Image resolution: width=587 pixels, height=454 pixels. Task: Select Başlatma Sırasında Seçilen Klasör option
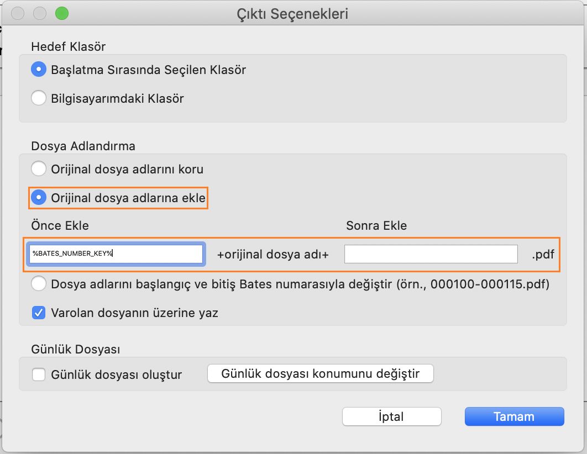click(x=39, y=70)
